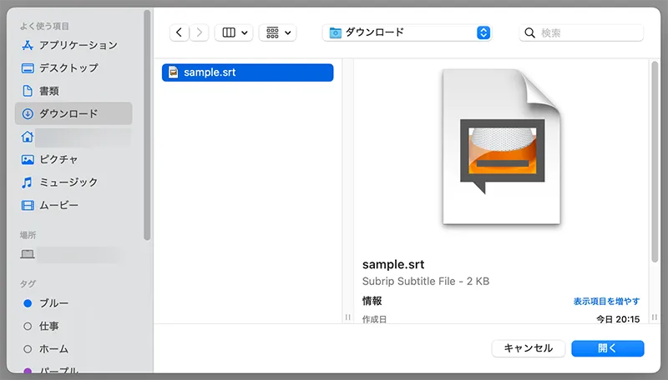Image resolution: width=668 pixels, height=380 pixels.
Task: Select Desktop in the sidebar
Action: click(73, 68)
